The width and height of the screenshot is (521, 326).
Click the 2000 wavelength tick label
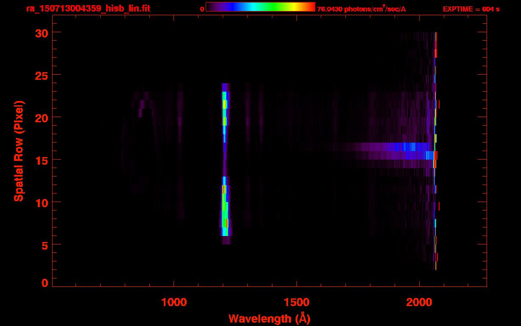click(419, 302)
